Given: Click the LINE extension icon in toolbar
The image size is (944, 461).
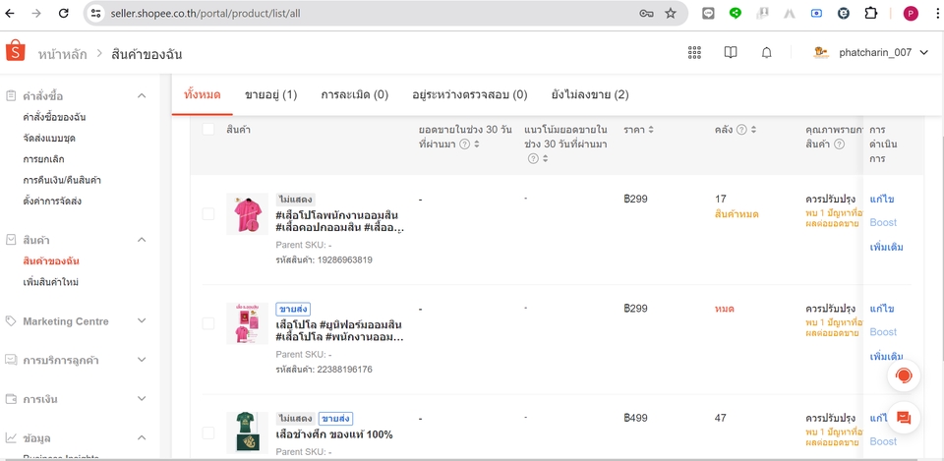Looking at the screenshot, I should coord(709,13).
